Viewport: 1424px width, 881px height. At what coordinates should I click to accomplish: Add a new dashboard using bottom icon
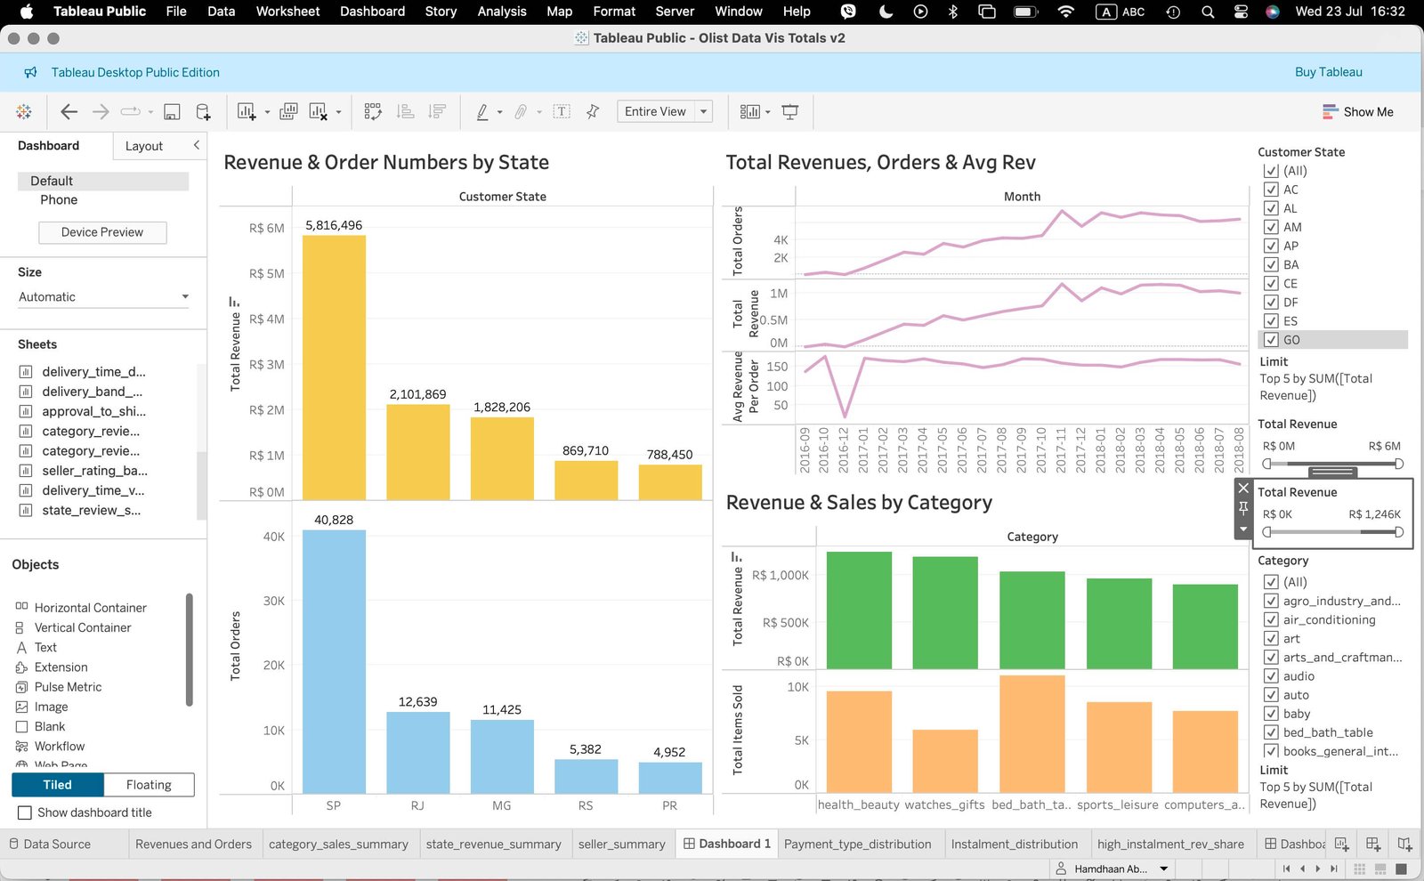(1372, 844)
